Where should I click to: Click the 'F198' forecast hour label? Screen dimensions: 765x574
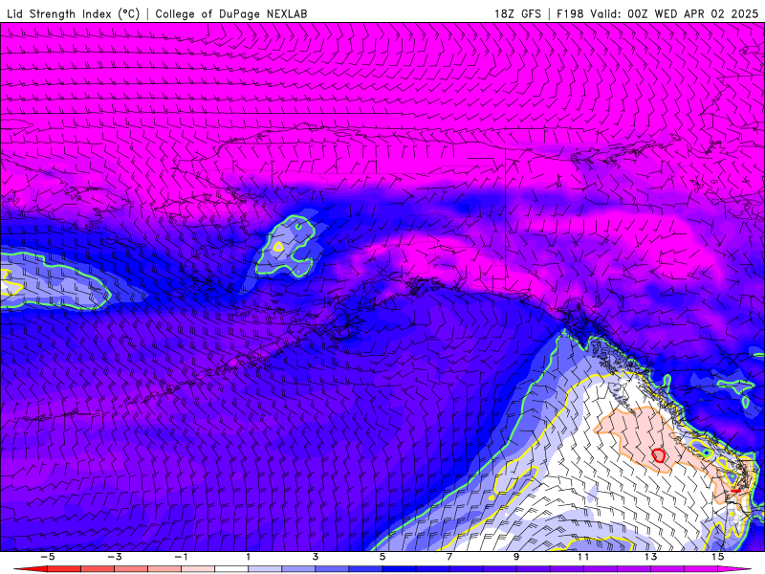point(570,13)
